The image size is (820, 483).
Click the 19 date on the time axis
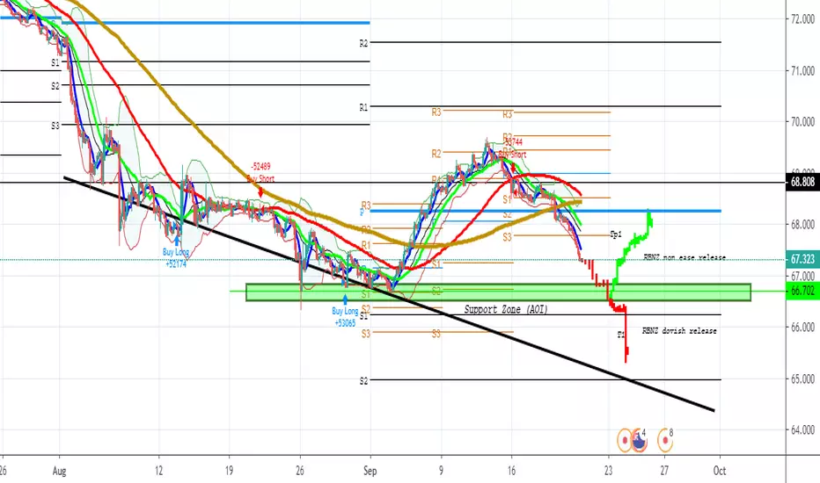click(x=229, y=471)
